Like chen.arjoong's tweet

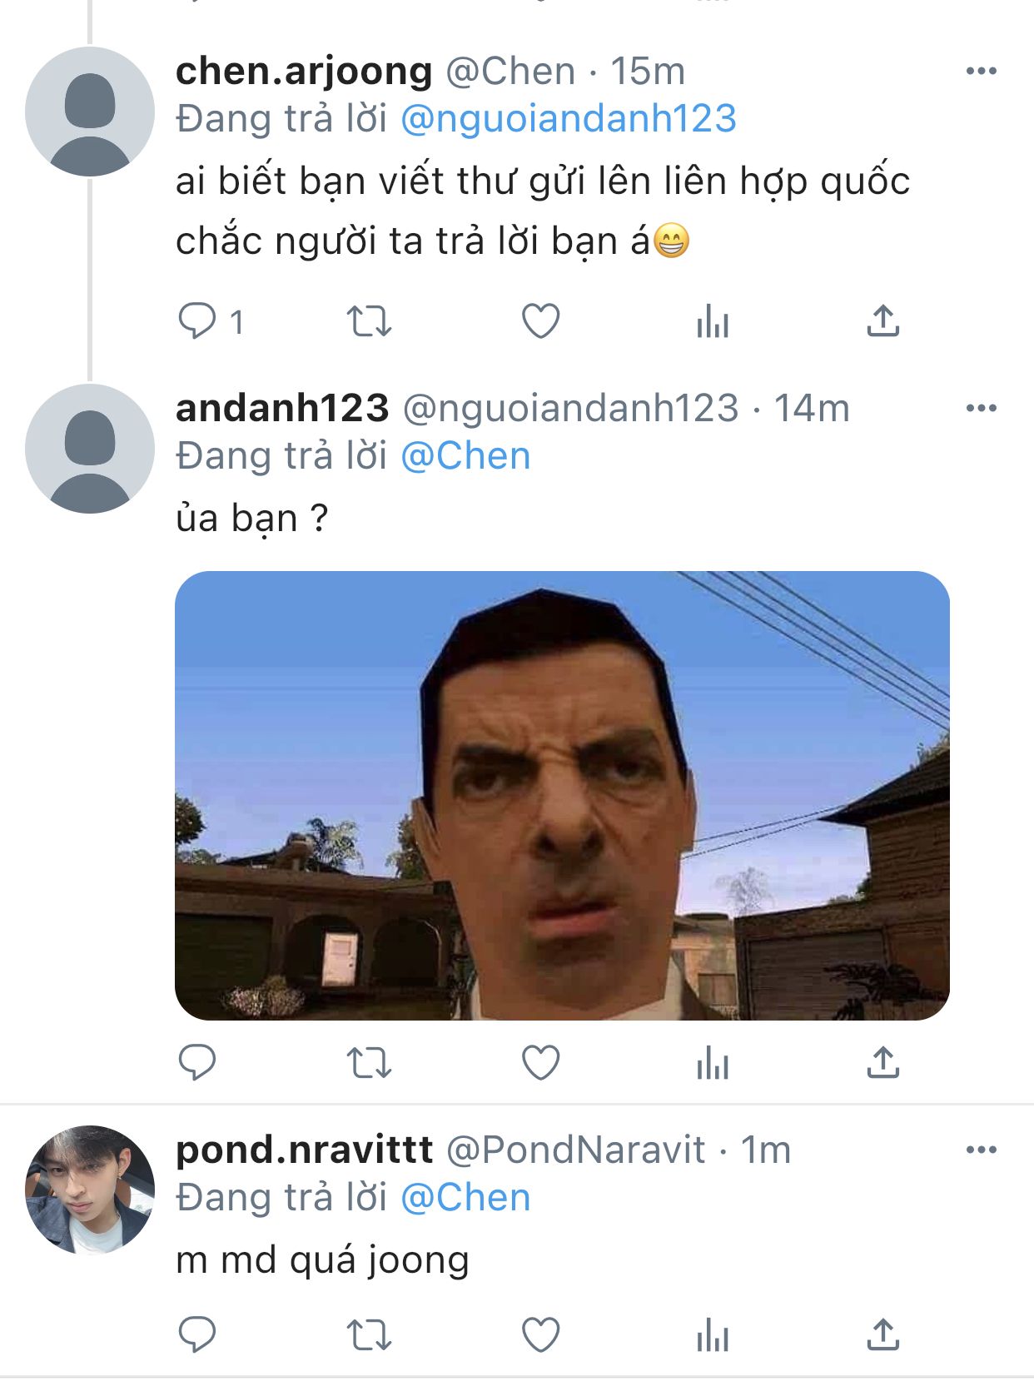[x=540, y=321]
